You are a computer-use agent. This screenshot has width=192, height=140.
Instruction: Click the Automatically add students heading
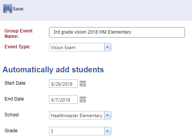pos(53,70)
